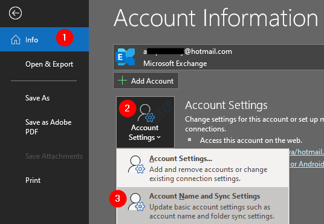The height and width of the screenshot is (224, 324).
Task: Click the link ending in 'or Android'
Action: [306, 164]
